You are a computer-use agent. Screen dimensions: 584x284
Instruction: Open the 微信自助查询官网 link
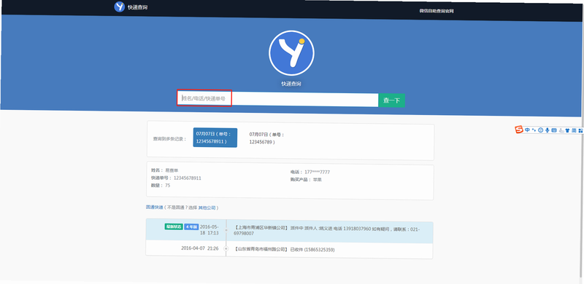pos(437,11)
